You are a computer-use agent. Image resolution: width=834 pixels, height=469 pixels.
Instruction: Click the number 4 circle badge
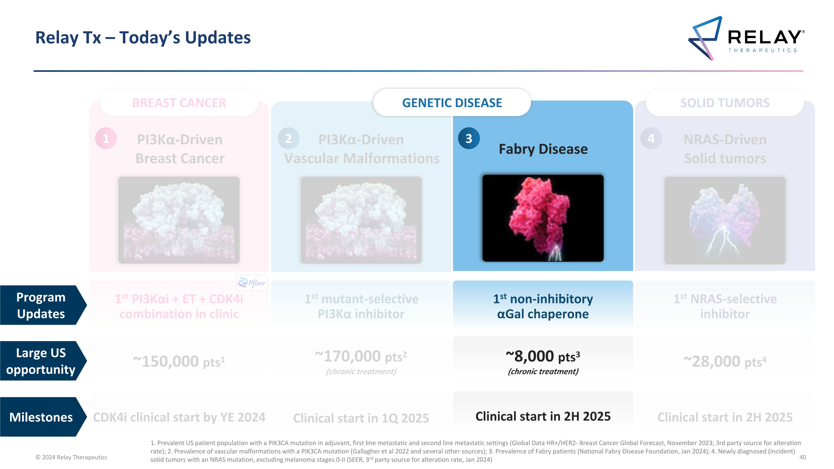pyautogui.click(x=651, y=138)
